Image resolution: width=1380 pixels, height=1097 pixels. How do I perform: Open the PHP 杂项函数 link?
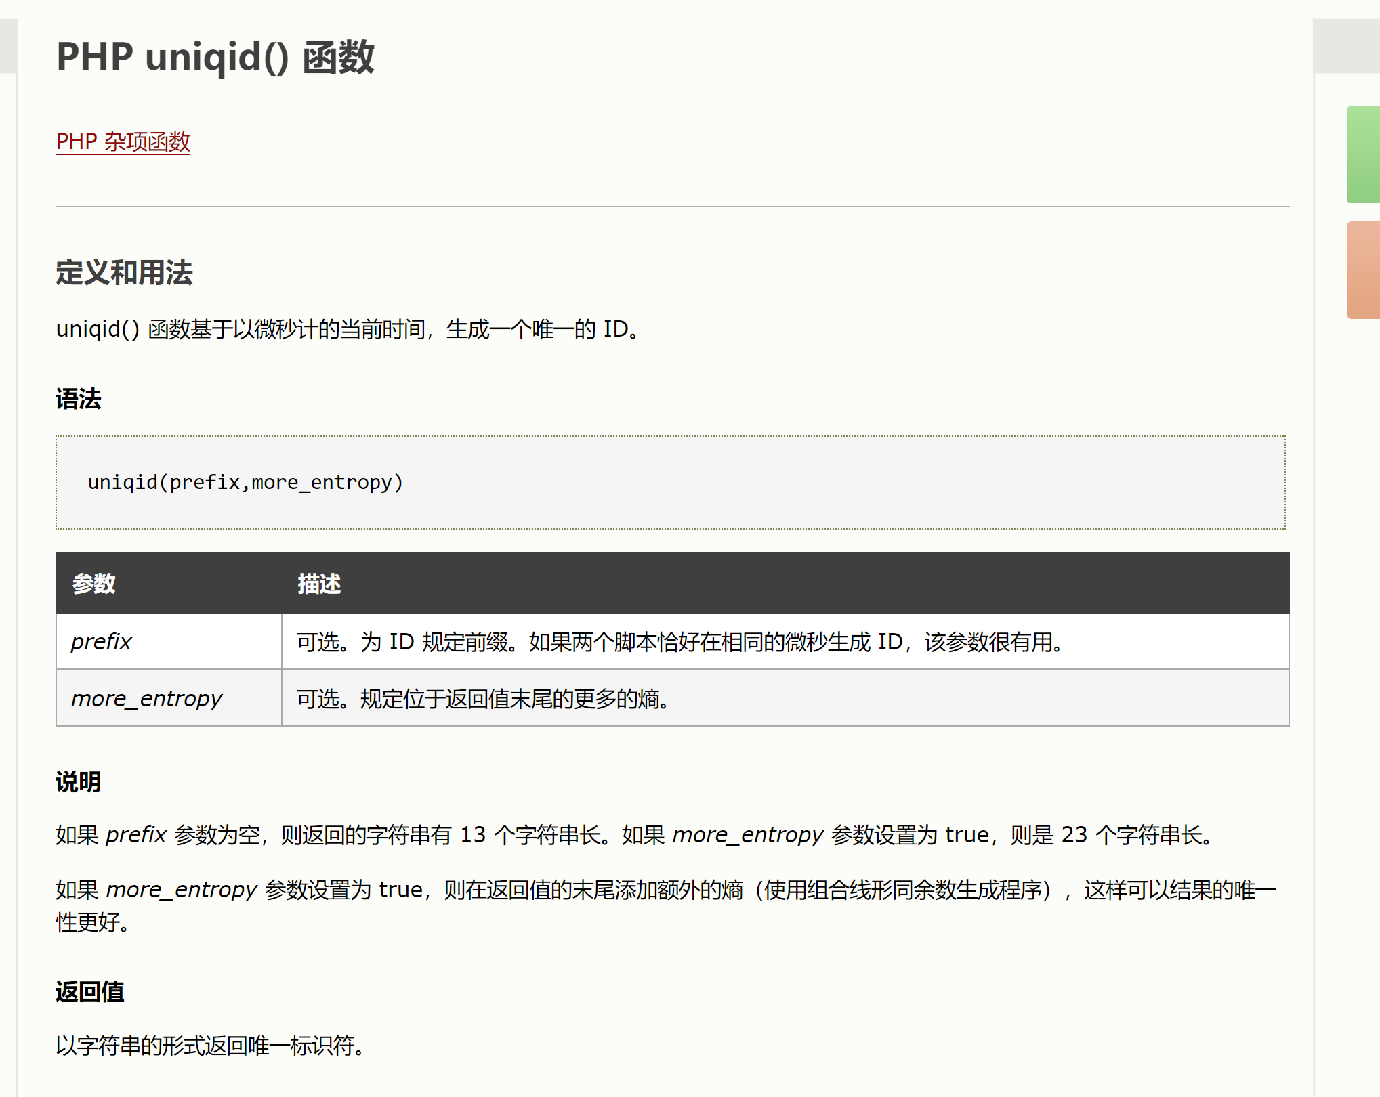point(122,142)
